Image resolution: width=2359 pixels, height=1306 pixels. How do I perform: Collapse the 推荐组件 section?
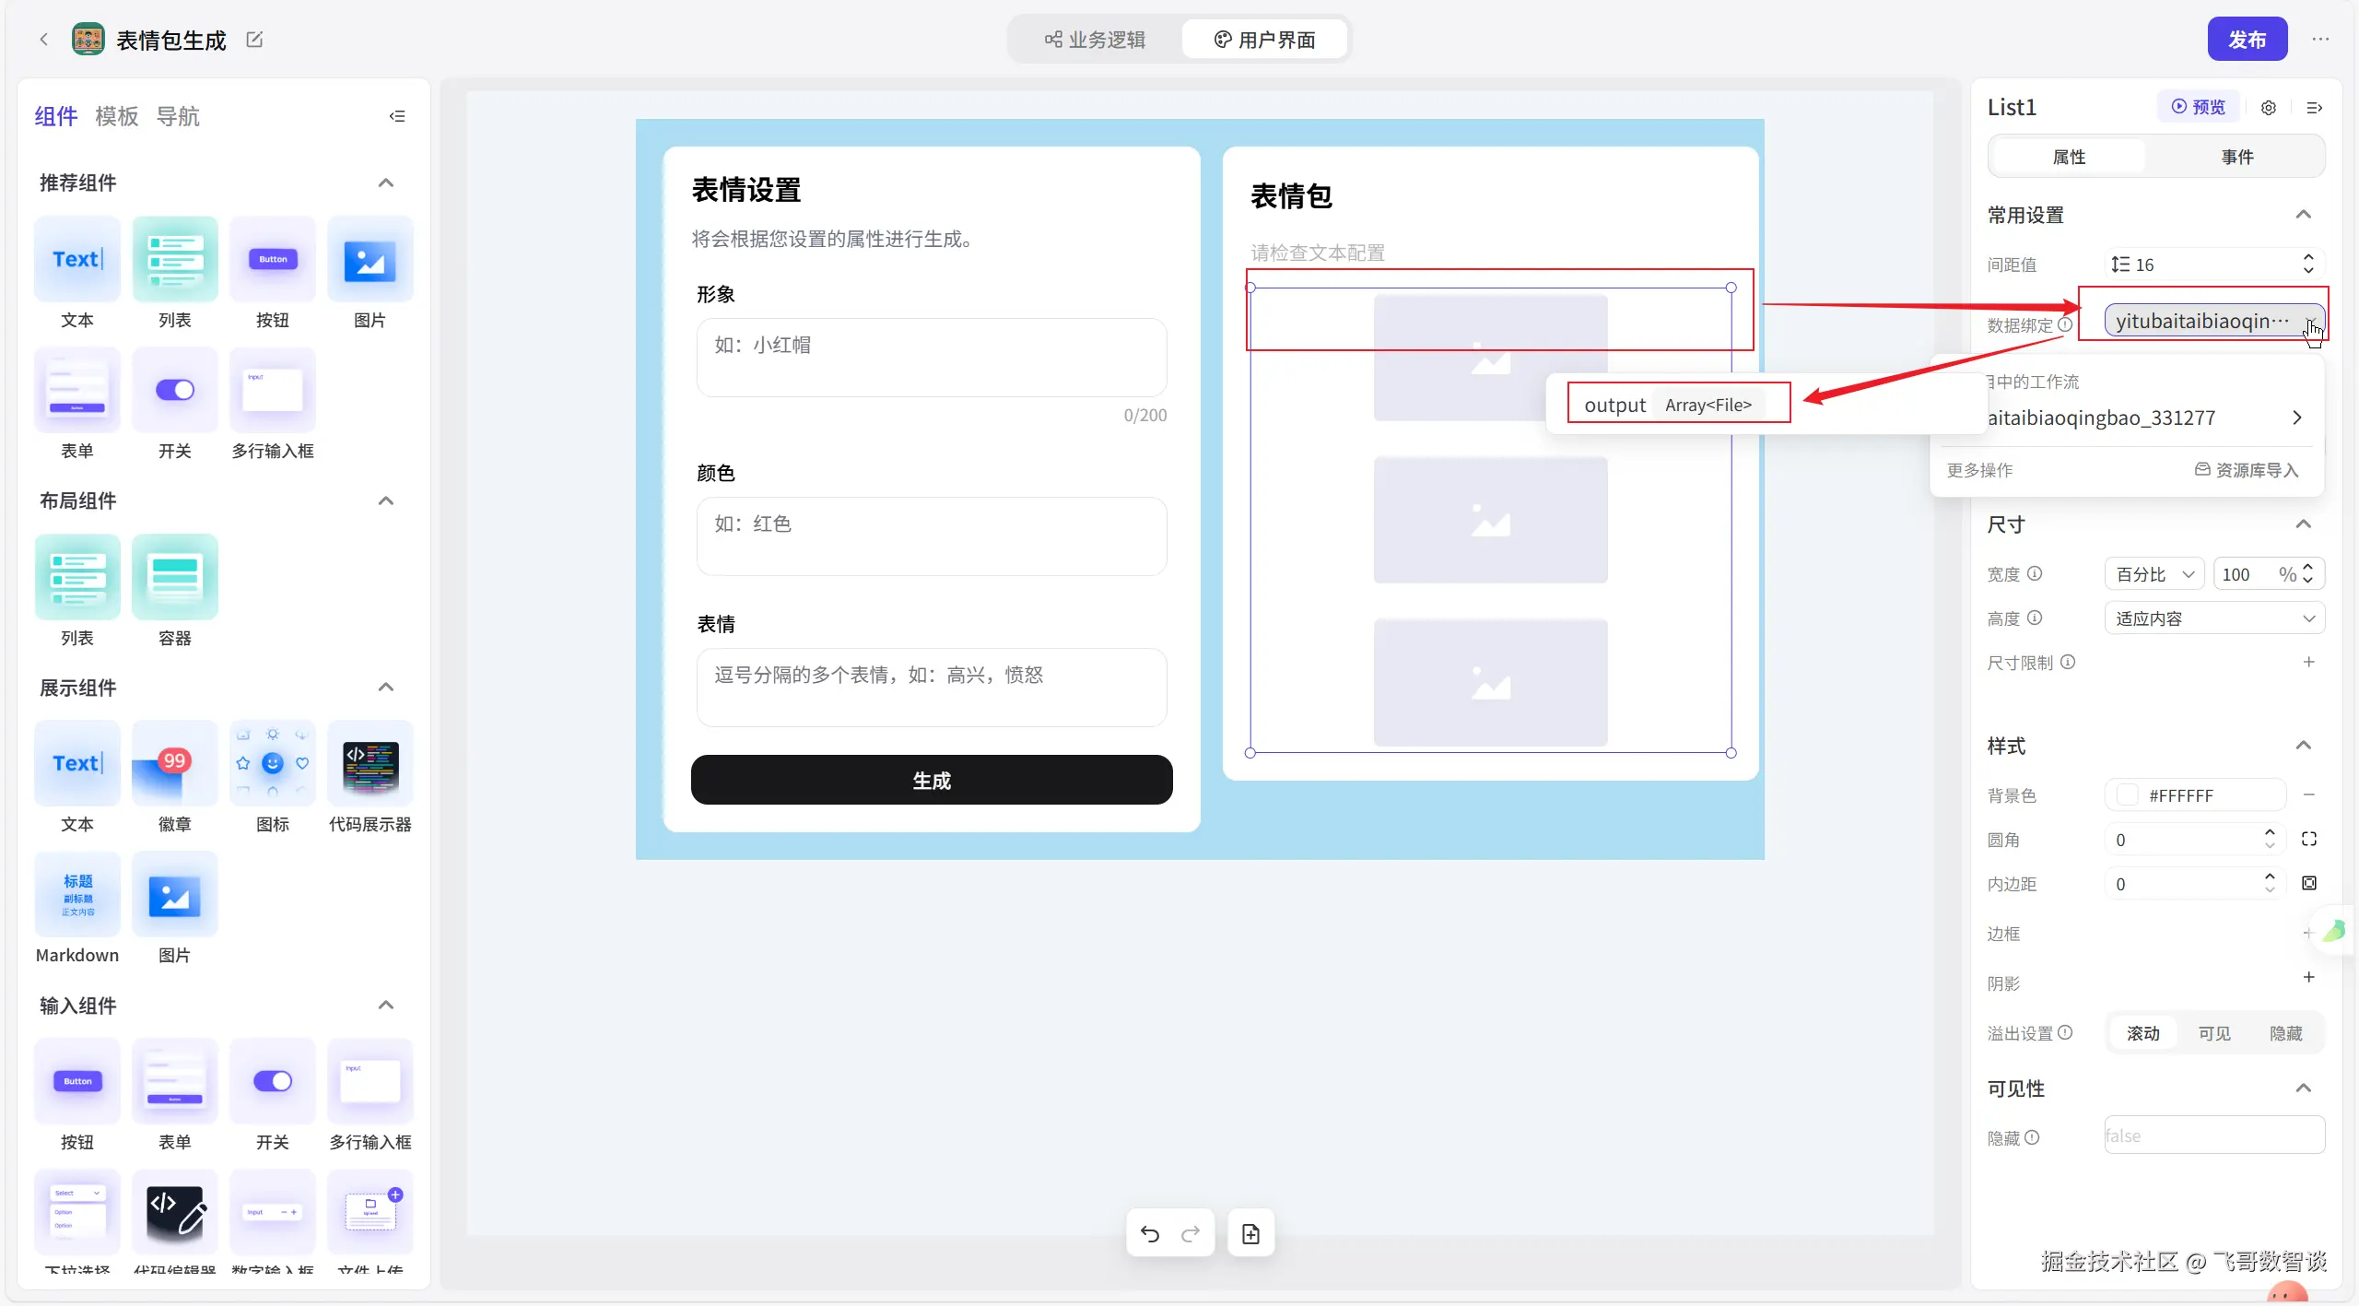(386, 182)
